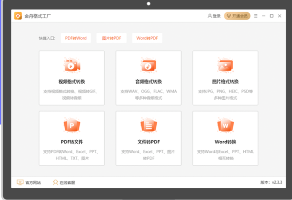This screenshot has height=200, width=292.
Task: Choose PDF转Word quick entry
Action: [76, 38]
